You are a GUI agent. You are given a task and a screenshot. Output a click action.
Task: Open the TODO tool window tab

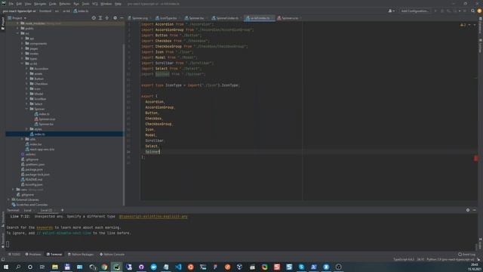tap(14, 255)
